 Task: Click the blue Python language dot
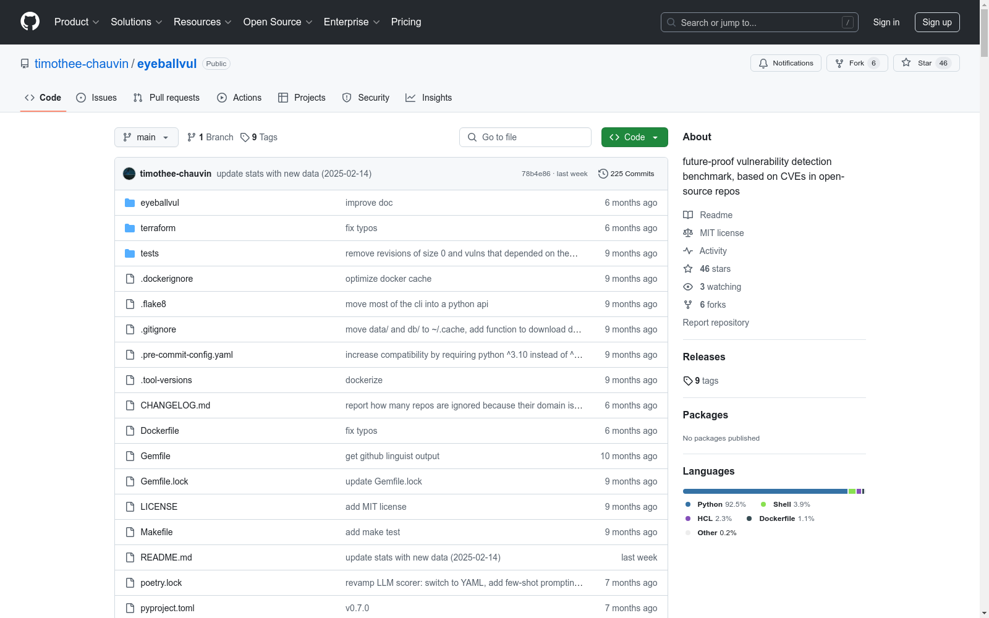pos(688,504)
